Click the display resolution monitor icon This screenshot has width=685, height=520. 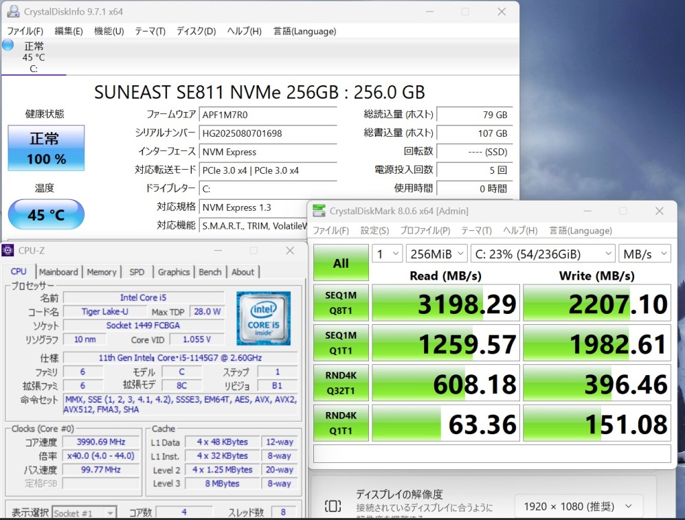point(333,506)
